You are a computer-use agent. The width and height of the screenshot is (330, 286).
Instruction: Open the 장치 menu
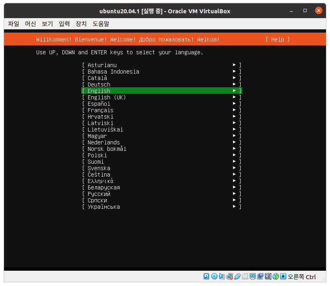pyautogui.click(x=81, y=24)
